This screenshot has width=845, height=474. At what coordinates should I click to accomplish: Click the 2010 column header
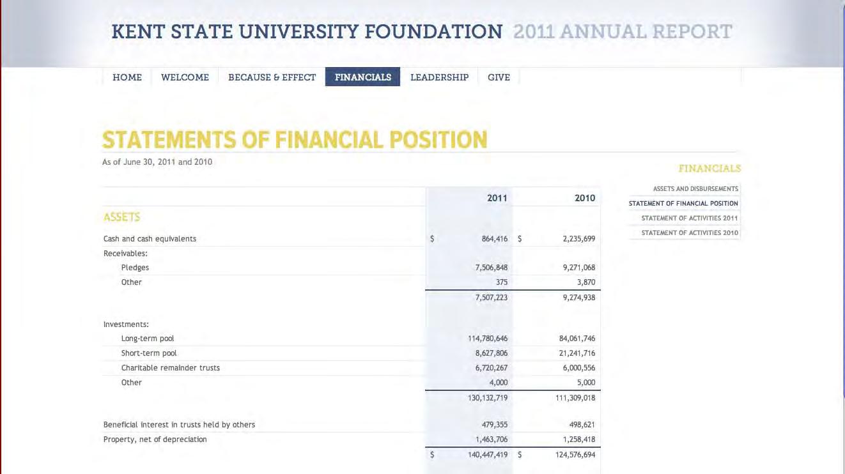584,198
